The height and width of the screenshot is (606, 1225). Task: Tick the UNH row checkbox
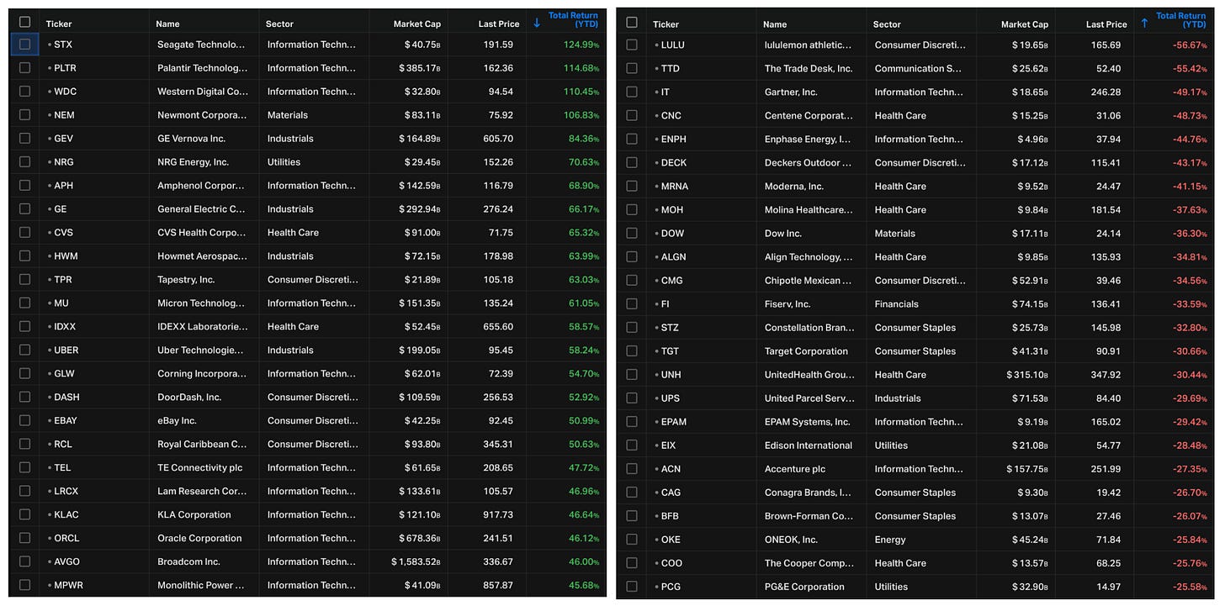click(x=632, y=374)
